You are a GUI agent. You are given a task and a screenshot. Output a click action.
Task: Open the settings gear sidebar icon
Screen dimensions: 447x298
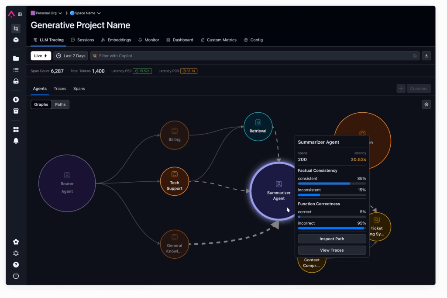click(16, 242)
